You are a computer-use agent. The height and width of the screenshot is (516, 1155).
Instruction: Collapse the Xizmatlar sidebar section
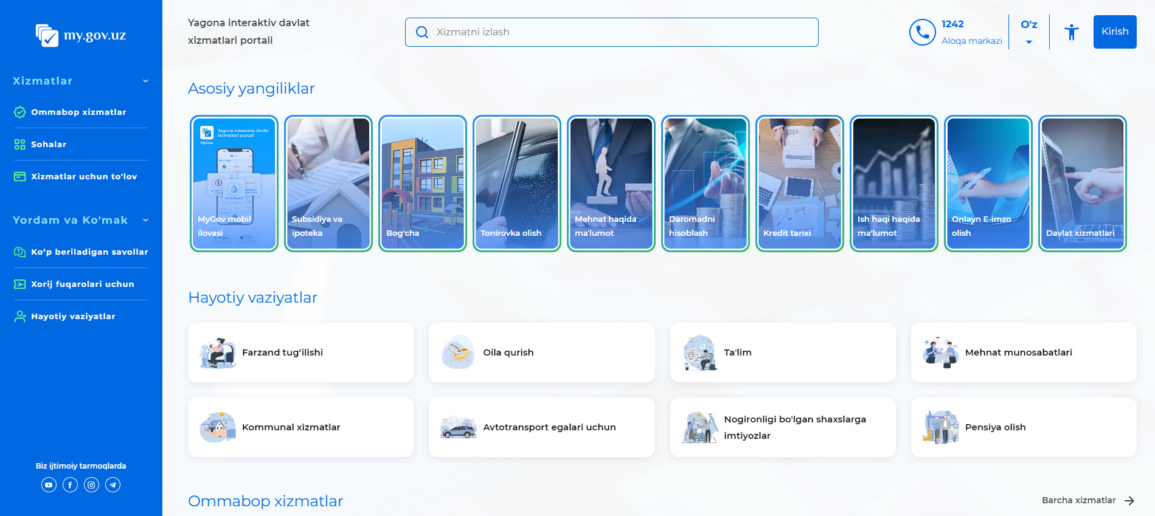coord(145,81)
